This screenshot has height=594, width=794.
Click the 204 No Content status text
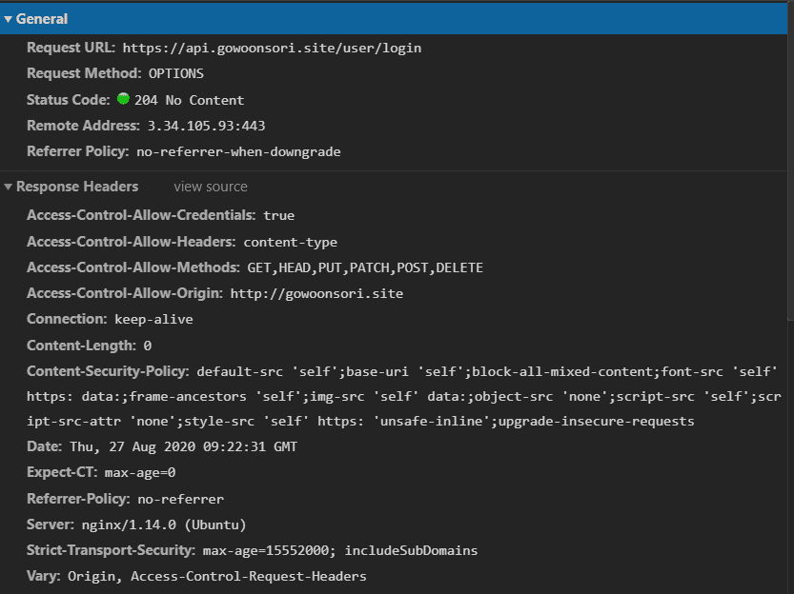coord(189,100)
